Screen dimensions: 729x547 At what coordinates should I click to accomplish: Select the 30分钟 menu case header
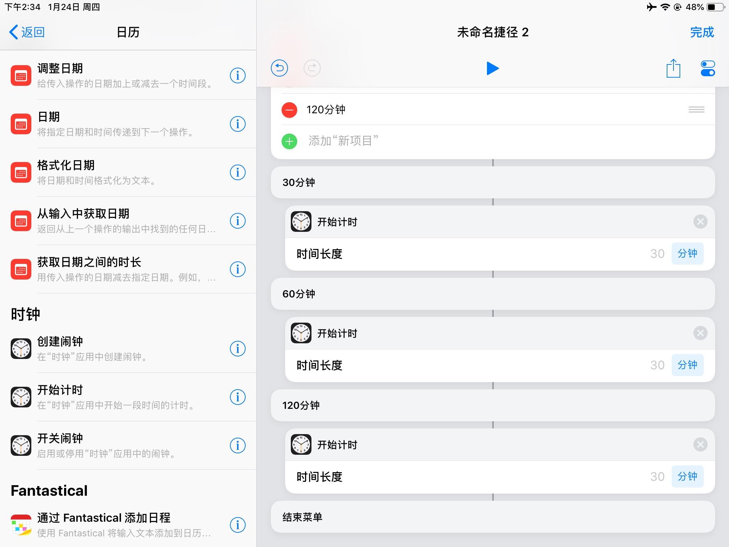(493, 182)
